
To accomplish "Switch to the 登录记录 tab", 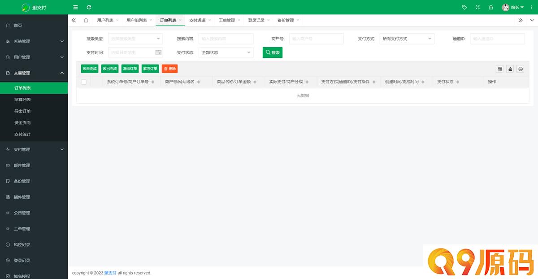I will 256,20.
